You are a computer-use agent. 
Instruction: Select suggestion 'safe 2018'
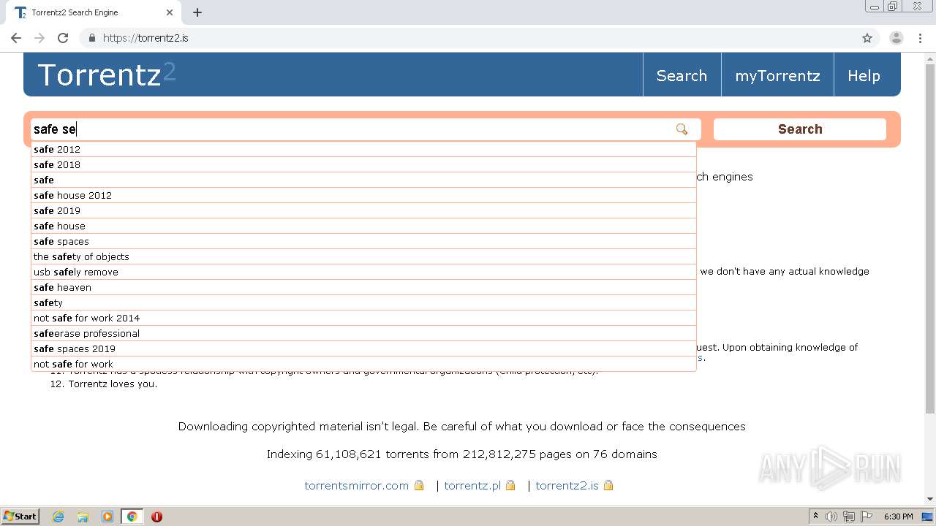pos(363,164)
